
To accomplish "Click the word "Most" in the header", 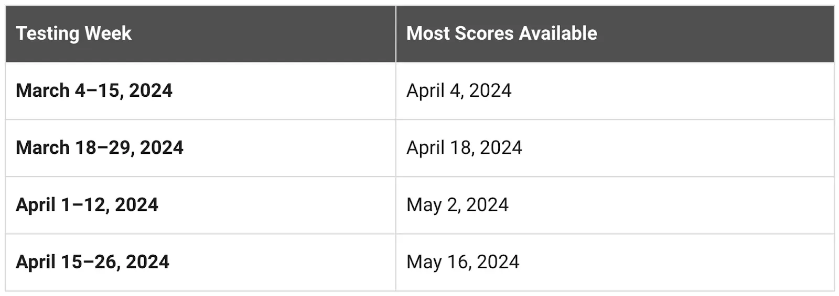I will tap(428, 33).
